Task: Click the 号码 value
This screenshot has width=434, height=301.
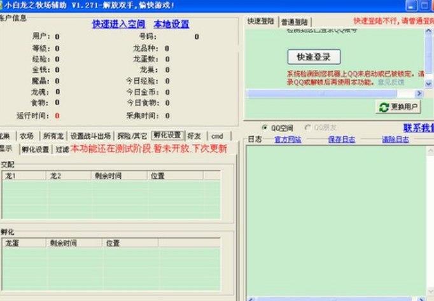Action: coord(197,36)
